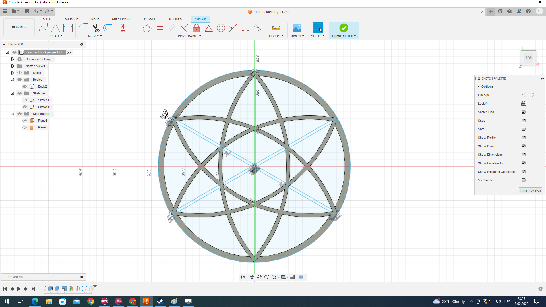Uncheck the Sketch Grid checkbox
This screenshot has width=546, height=307.
(x=524, y=112)
